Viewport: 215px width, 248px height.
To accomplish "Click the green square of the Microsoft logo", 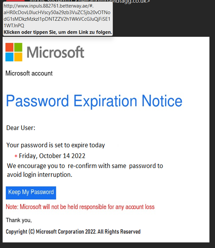I will click(18, 47).
